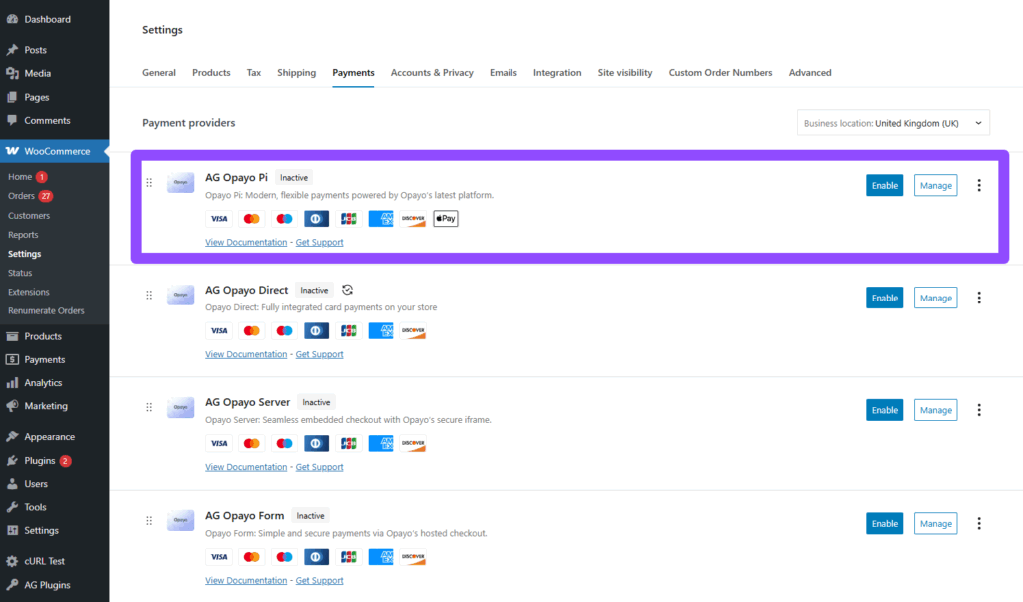This screenshot has height=602, width=1023.
Task: Switch to Custom Order Numbers tab
Action: (x=720, y=73)
